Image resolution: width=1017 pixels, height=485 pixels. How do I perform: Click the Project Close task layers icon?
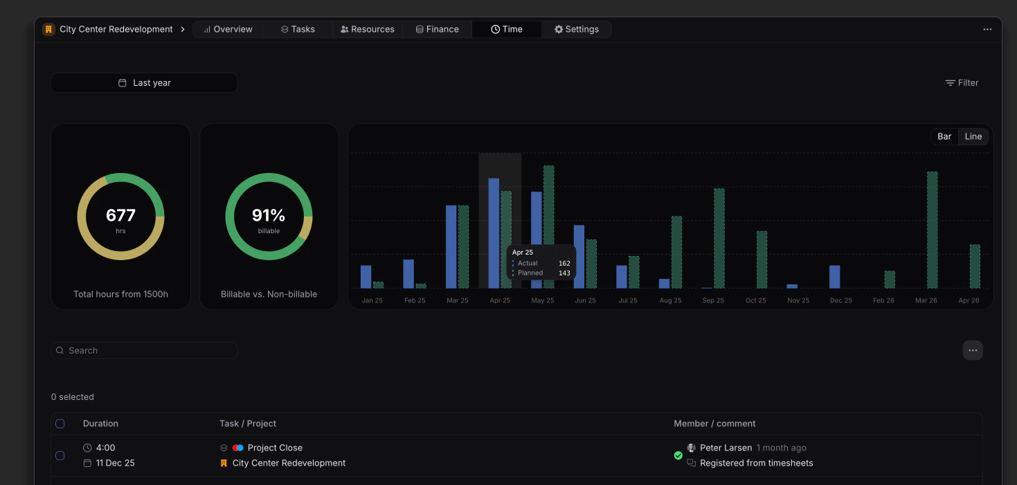pyautogui.click(x=224, y=448)
